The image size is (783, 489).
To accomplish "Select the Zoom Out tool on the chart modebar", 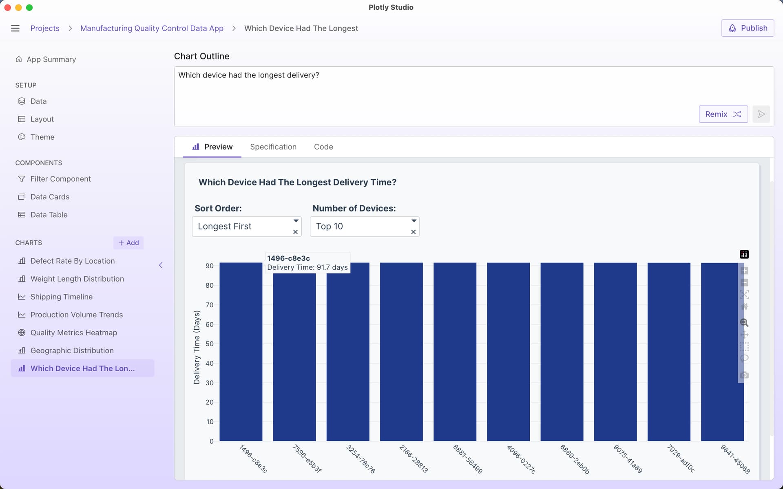I will (745, 282).
